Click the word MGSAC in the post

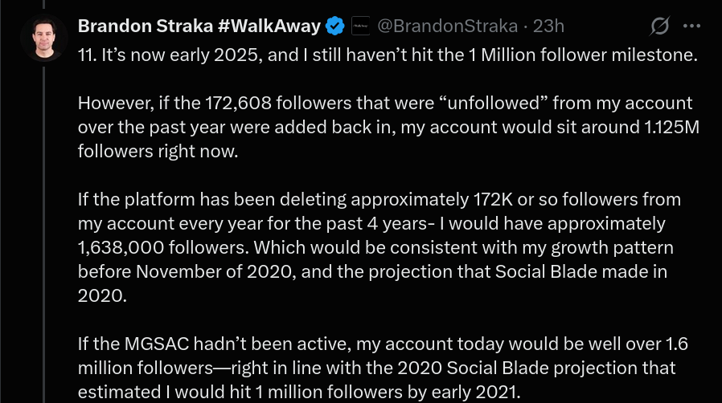pos(157,344)
